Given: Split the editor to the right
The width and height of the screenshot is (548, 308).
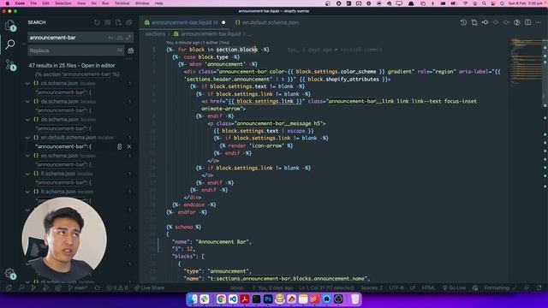Looking at the screenshot, I should pyautogui.click(x=527, y=22).
